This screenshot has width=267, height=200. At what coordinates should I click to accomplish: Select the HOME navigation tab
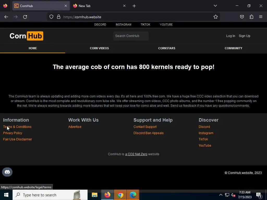tap(33, 48)
